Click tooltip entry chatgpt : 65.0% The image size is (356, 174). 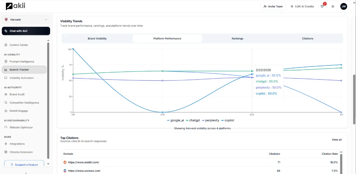[x=267, y=82]
